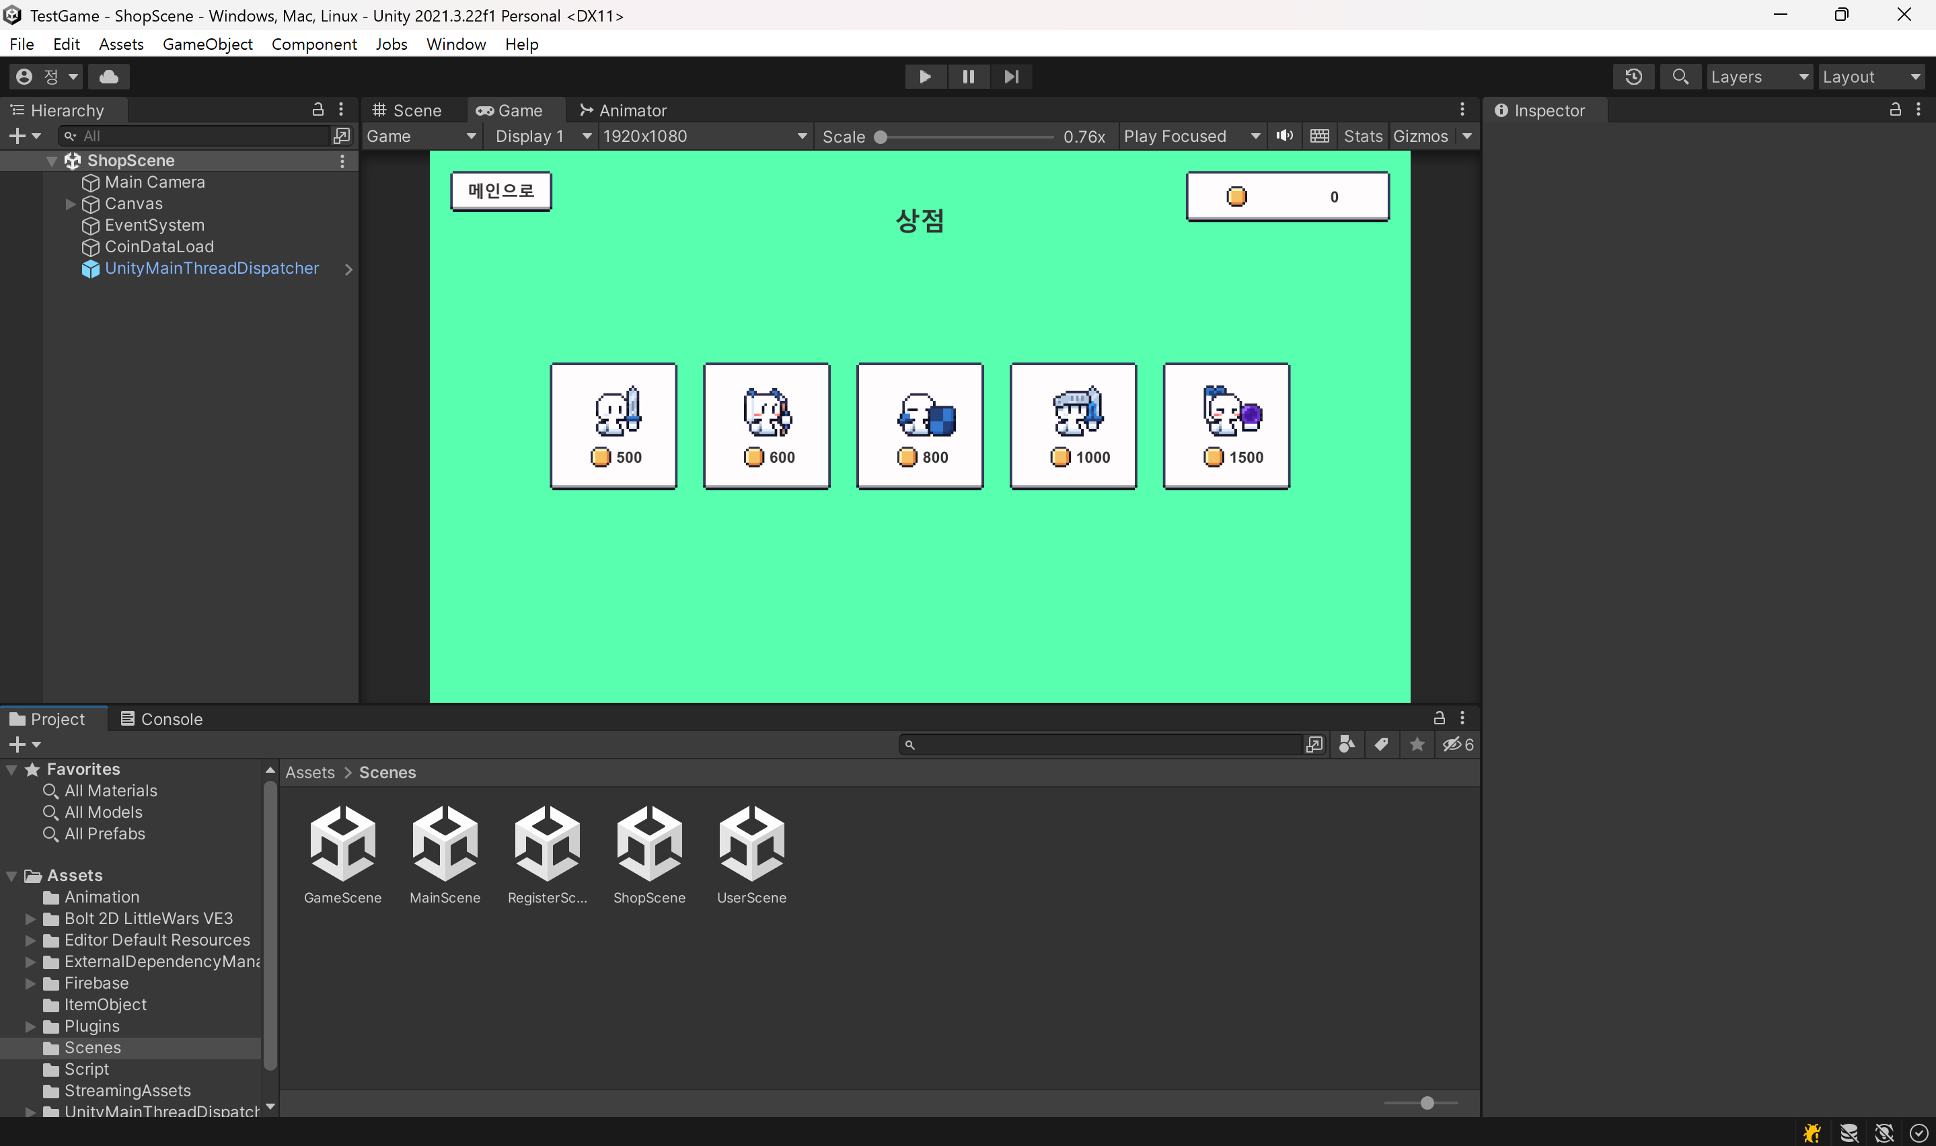Open Unity Cloud services icon
The width and height of the screenshot is (1936, 1146).
point(109,77)
